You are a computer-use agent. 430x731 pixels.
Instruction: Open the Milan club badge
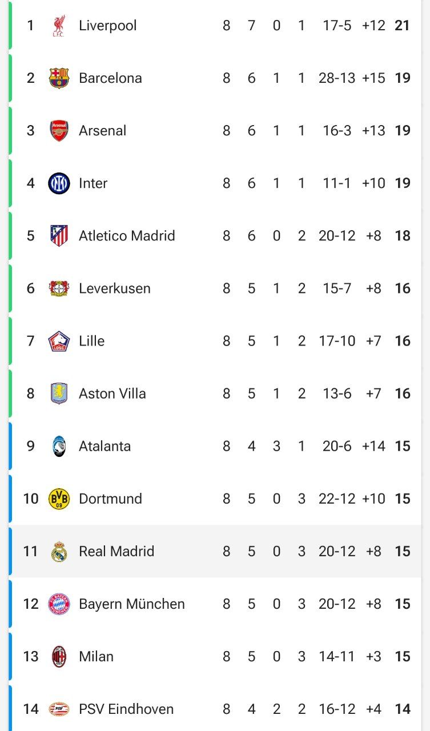coord(59,656)
